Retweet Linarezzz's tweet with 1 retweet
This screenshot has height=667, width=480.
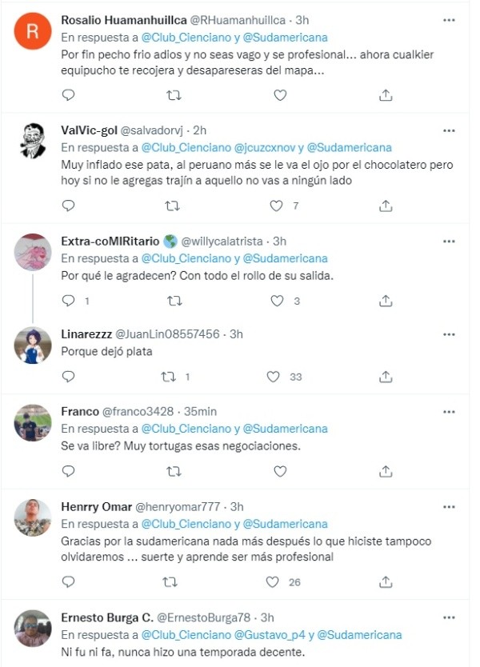(169, 377)
